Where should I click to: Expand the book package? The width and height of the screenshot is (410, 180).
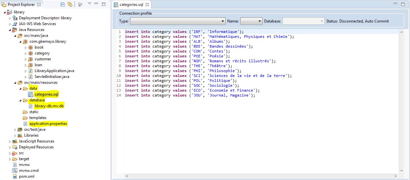26,48
